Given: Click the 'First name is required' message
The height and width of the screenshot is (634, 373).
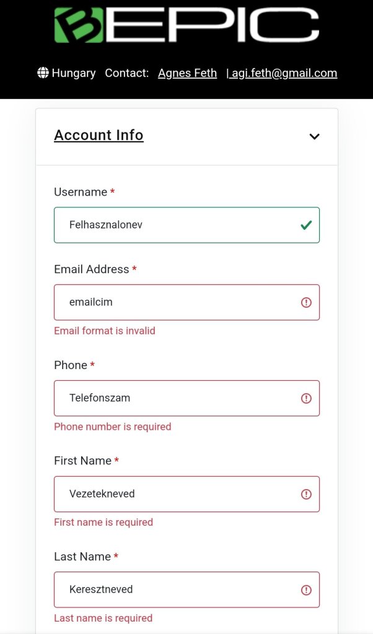Looking at the screenshot, I should 103,522.
